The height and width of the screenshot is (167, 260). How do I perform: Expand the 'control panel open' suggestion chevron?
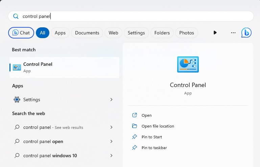[x=112, y=141]
